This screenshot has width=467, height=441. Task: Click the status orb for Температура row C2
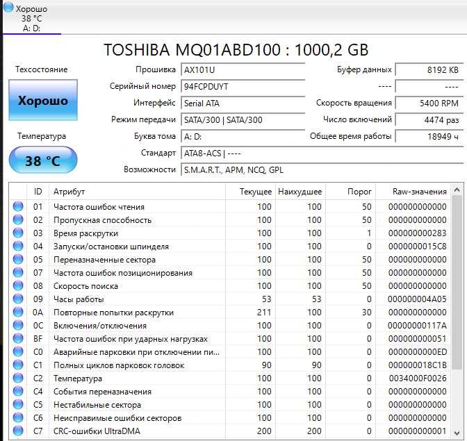click(x=18, y=378)
